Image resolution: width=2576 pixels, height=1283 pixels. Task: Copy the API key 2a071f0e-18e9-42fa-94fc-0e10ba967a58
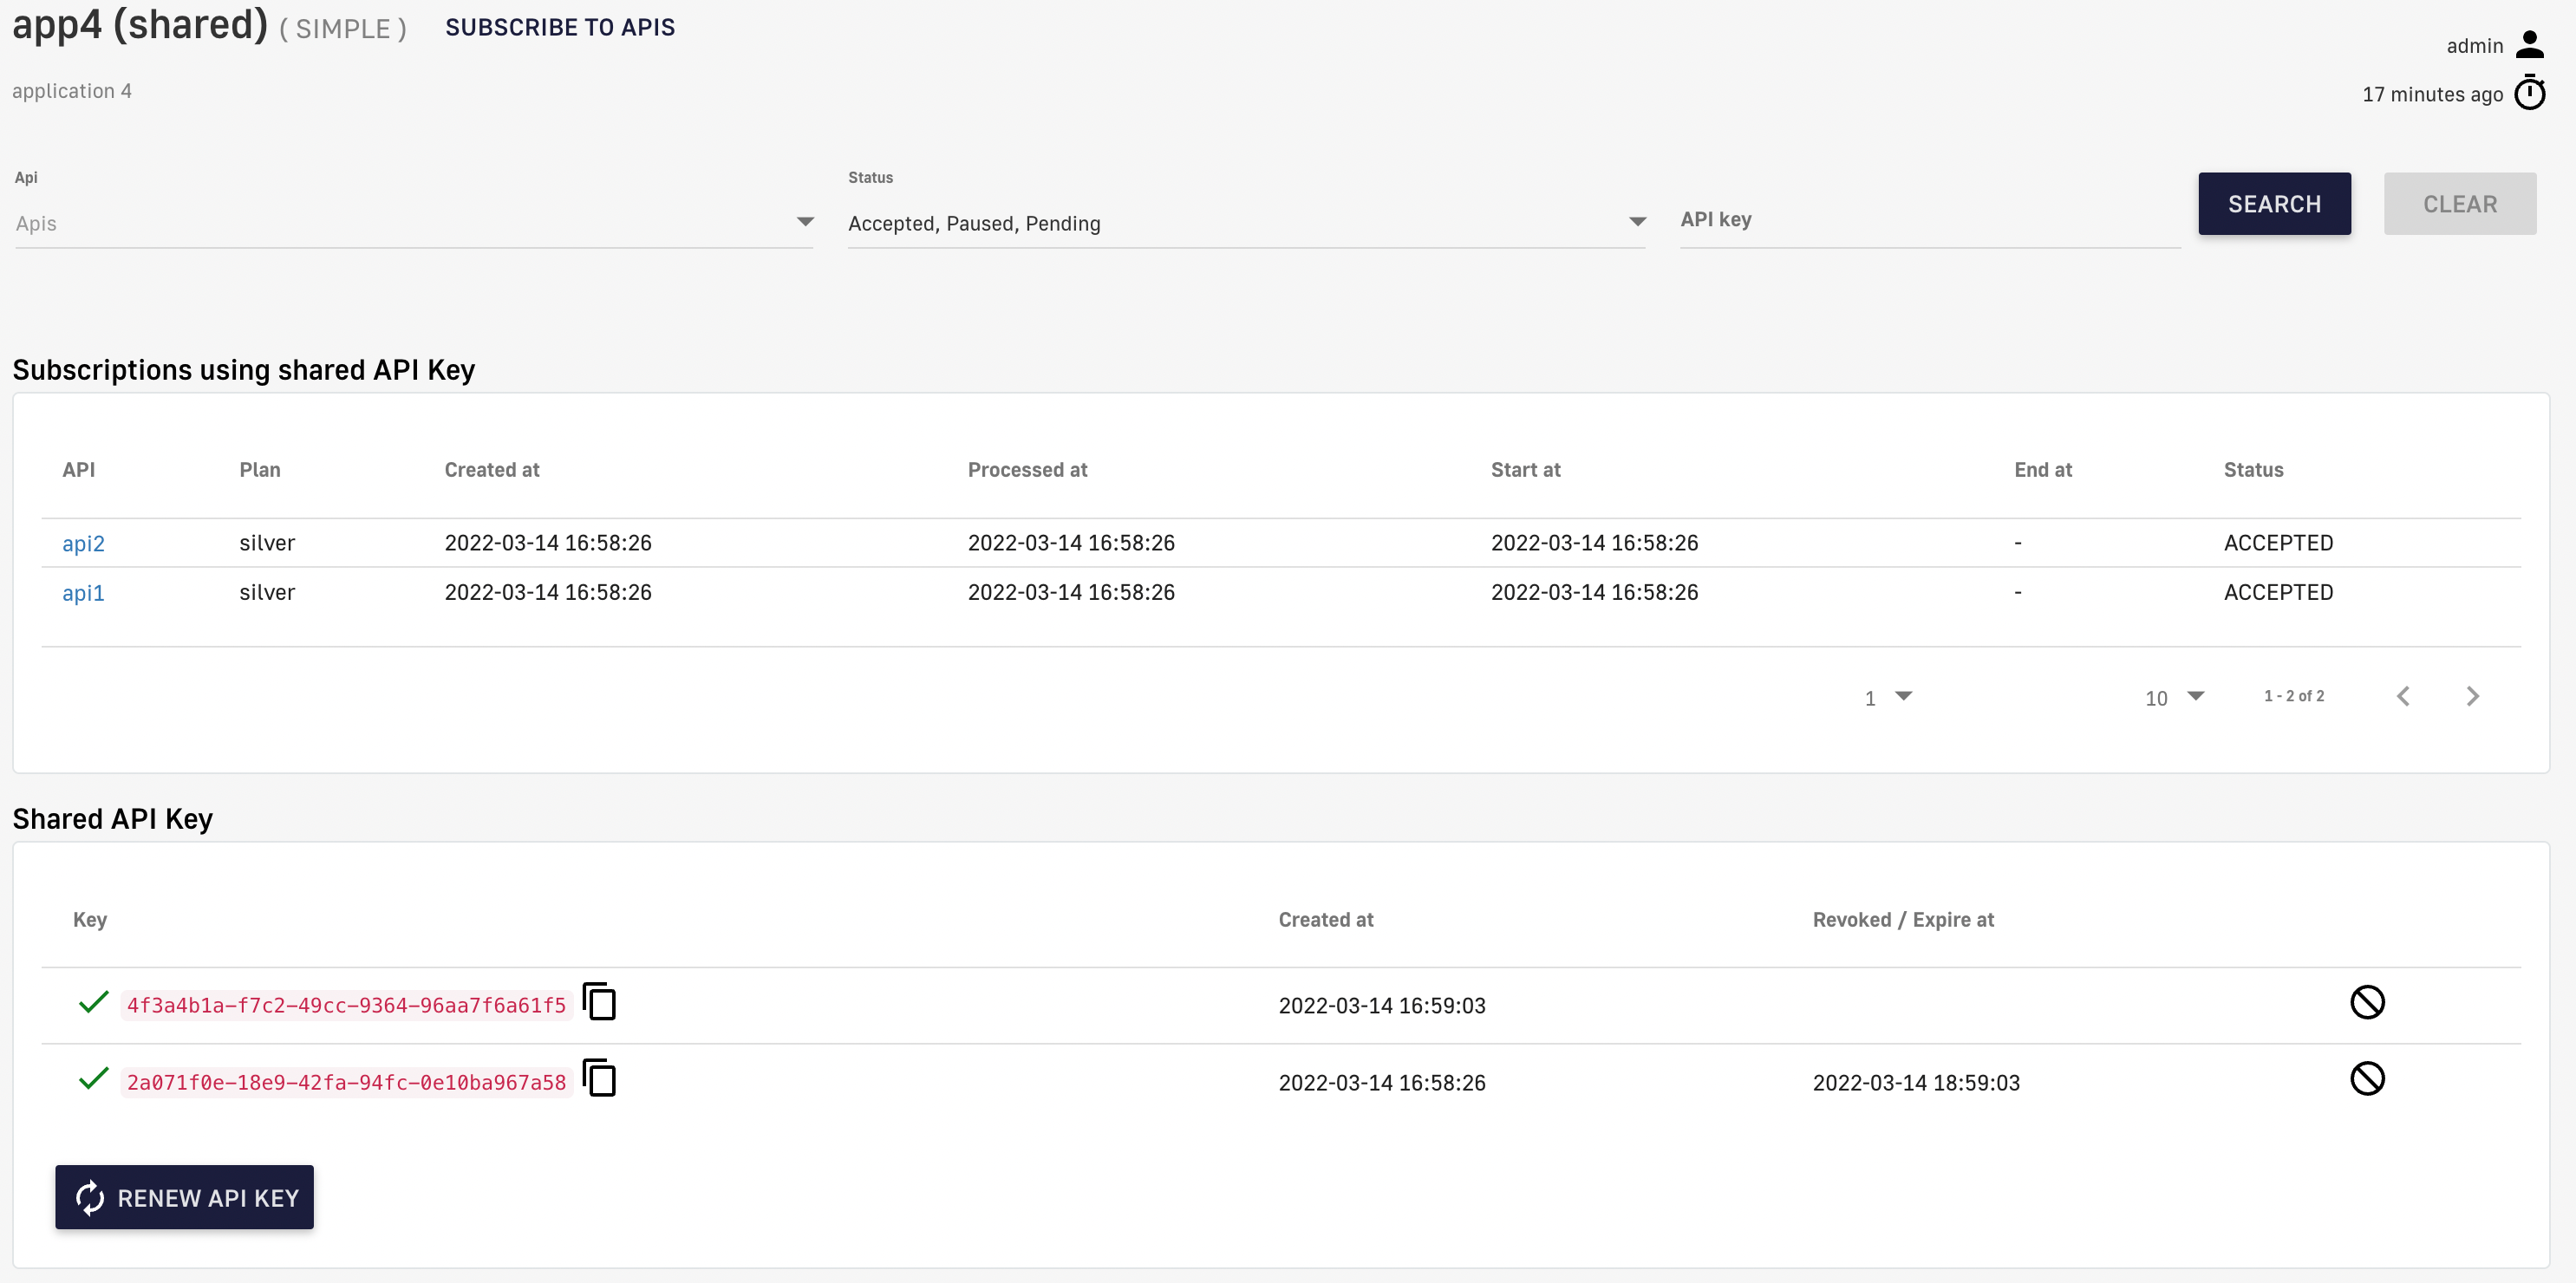pyautogui.click(x=600, y=1079)
